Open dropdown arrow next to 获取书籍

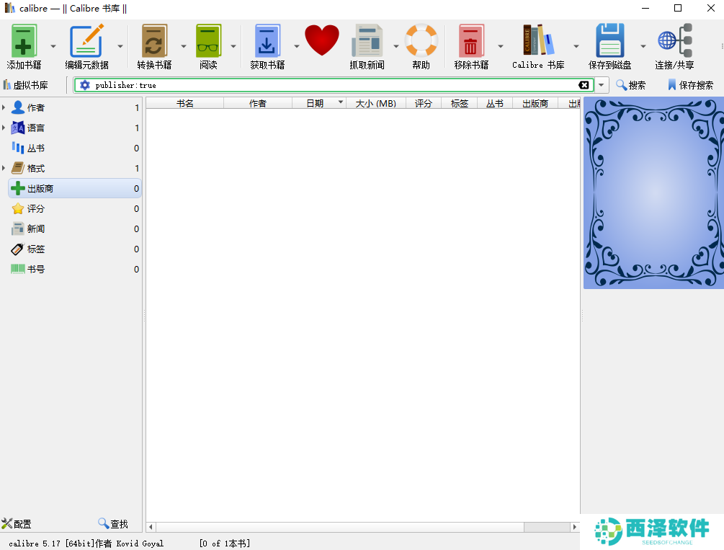pyautogui.click(x=296, y=46)
